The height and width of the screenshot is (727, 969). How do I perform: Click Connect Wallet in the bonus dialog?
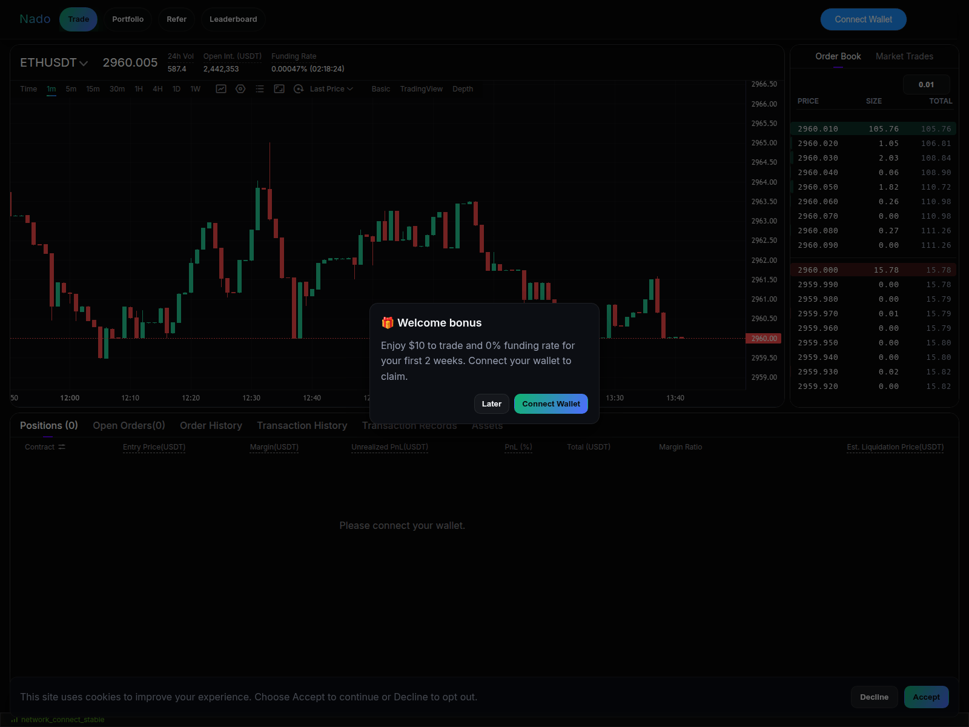(x=551, y=403)
